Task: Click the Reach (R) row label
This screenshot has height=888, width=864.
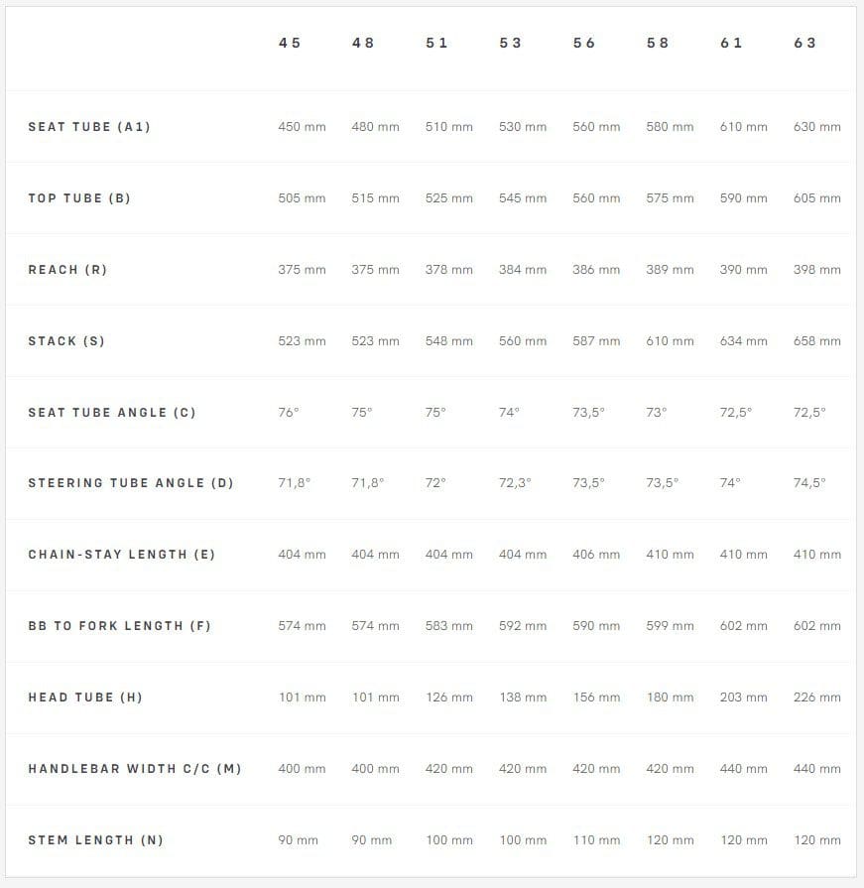Action: [67, 270]
